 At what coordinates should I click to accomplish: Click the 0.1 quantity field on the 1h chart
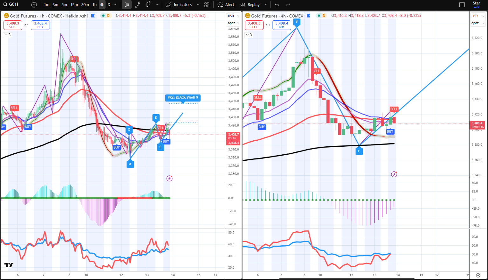click(x=26, y=25)
